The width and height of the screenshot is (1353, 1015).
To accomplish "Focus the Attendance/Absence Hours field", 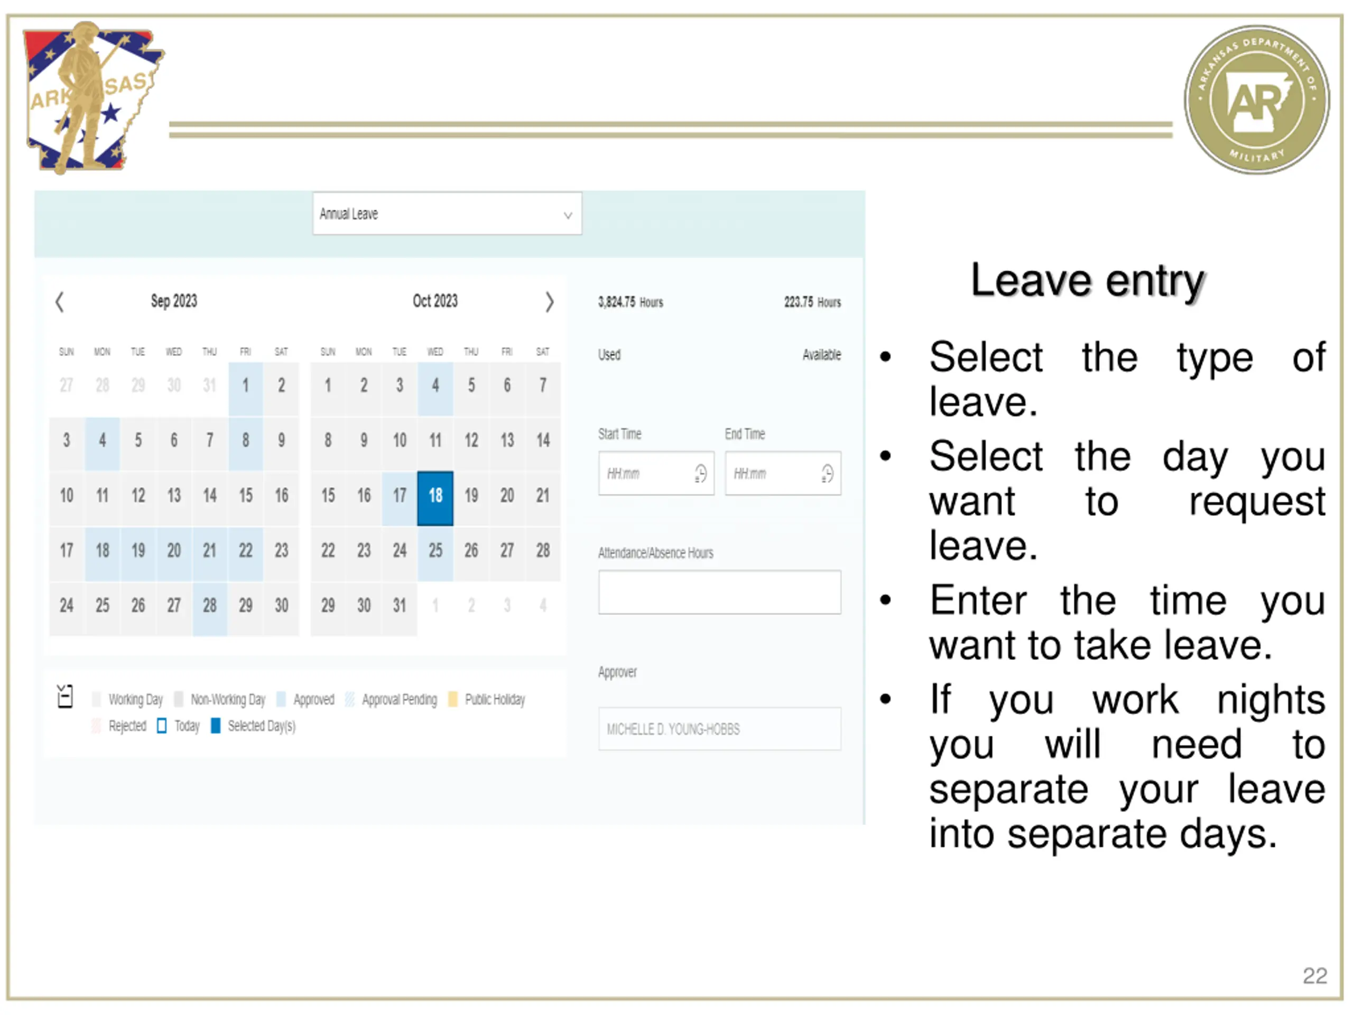I will tap(719, 592).
